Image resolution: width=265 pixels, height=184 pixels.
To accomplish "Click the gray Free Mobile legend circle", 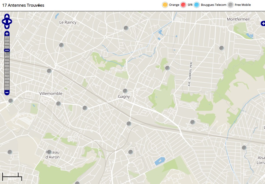I will [231, 5].
